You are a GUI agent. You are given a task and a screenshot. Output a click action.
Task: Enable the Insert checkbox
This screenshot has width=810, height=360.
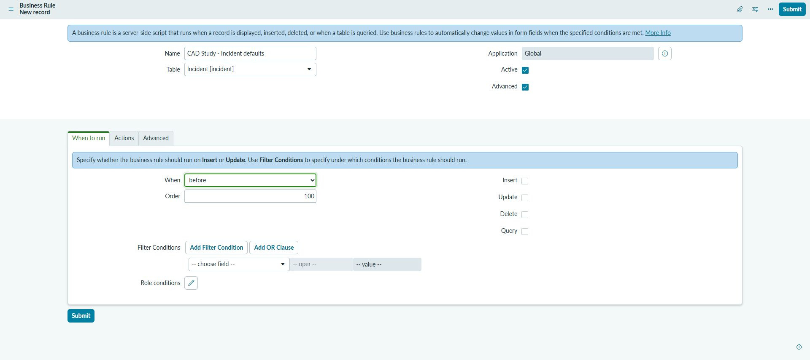click(x=525, y=181)
